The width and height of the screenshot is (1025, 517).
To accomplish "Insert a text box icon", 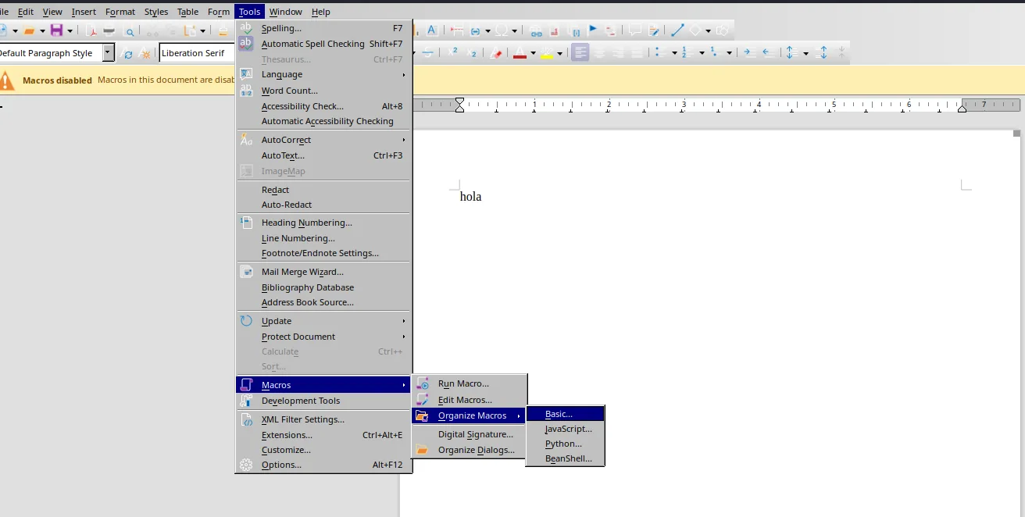I will coord(431,30).
